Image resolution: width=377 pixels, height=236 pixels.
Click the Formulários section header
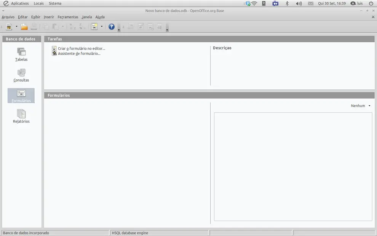coord(209,95)
